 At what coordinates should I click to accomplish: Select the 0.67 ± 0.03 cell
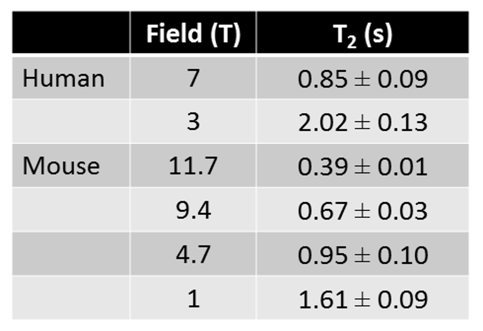(x=362, y=210)
